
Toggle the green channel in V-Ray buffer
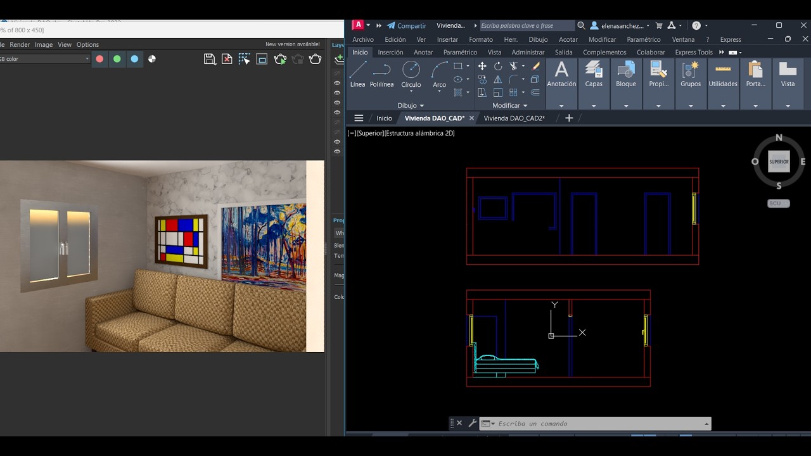[x=117, y=59]
